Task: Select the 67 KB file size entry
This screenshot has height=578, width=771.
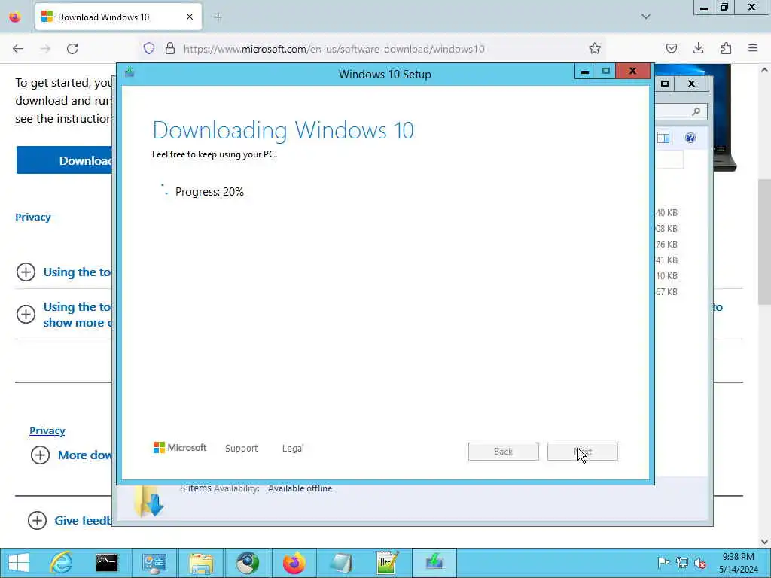Action: point(667,292)
